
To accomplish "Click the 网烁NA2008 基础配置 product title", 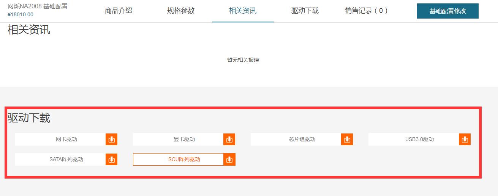I will [x=38, y=6].
